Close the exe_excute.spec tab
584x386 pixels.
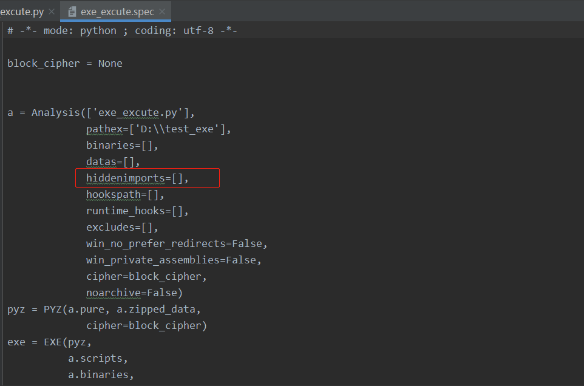162,12
